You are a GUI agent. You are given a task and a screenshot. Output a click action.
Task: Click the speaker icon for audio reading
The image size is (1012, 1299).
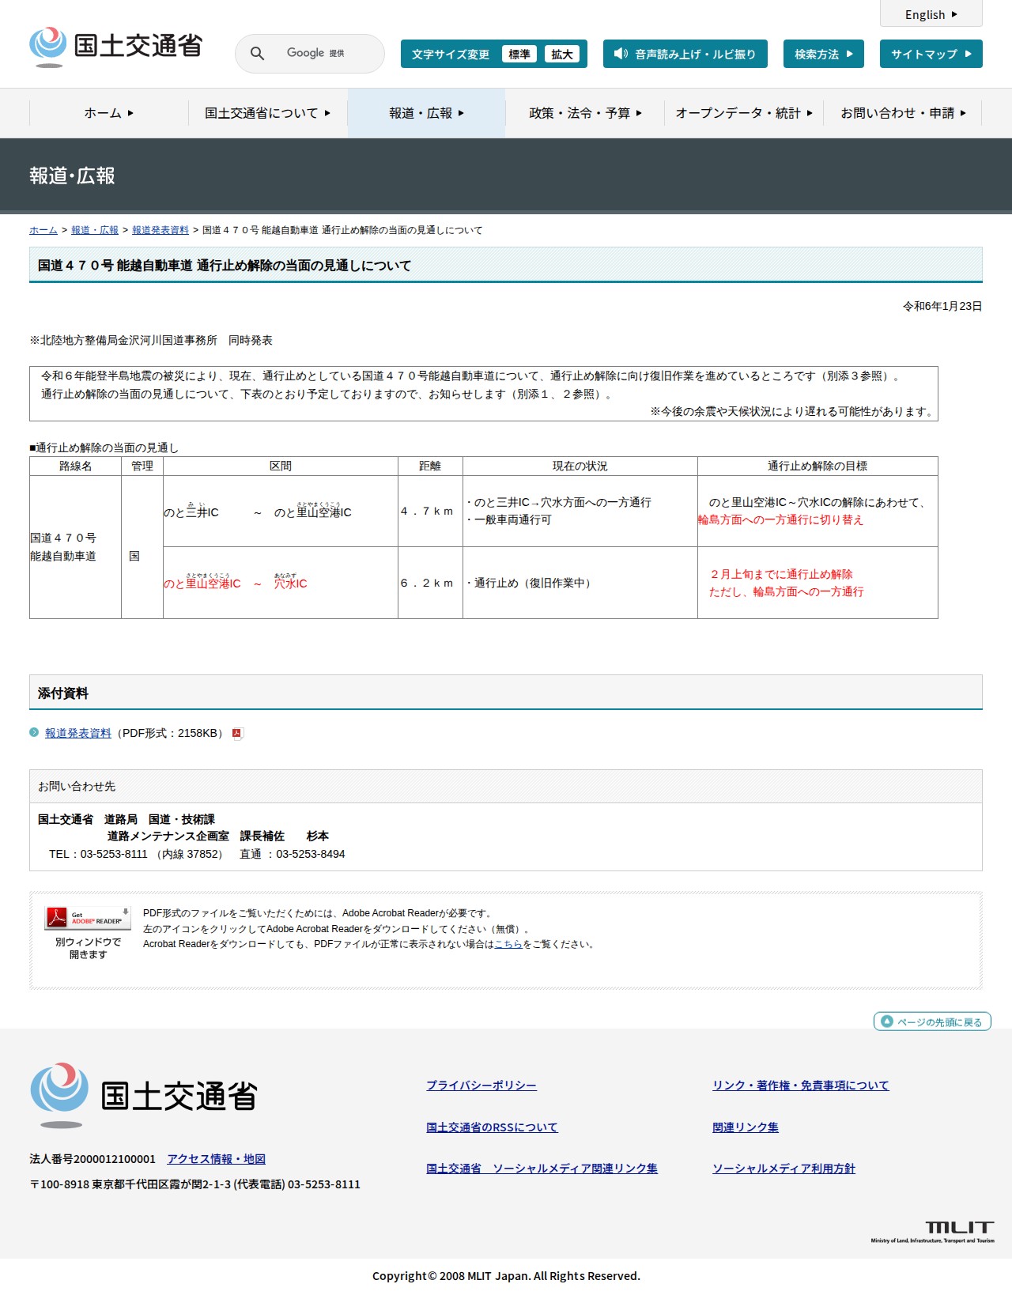tap(621, 54)
